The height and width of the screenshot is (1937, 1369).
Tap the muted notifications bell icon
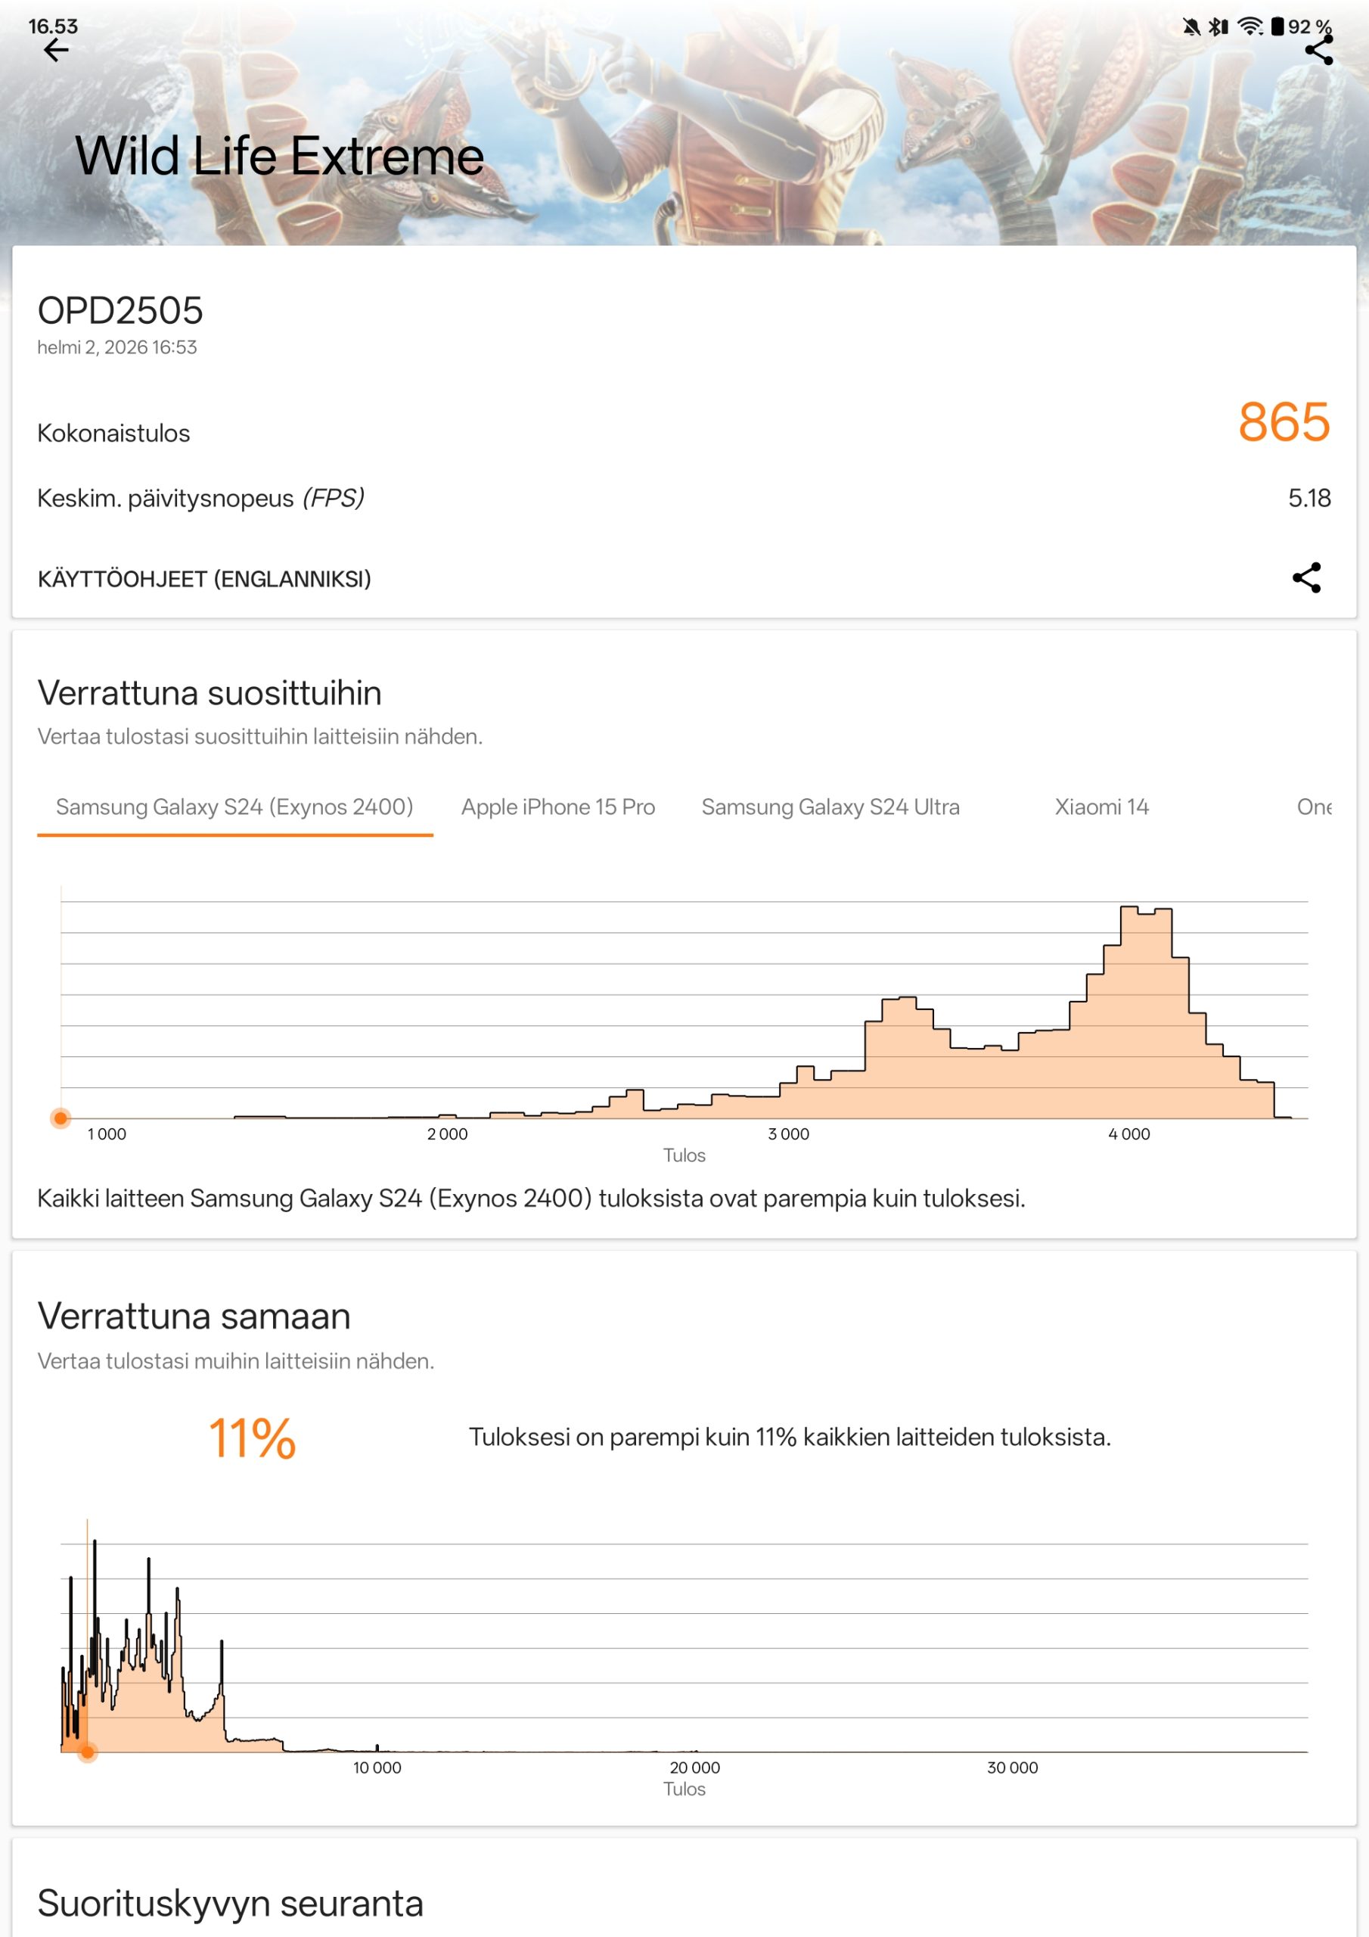click(1191, 26)
